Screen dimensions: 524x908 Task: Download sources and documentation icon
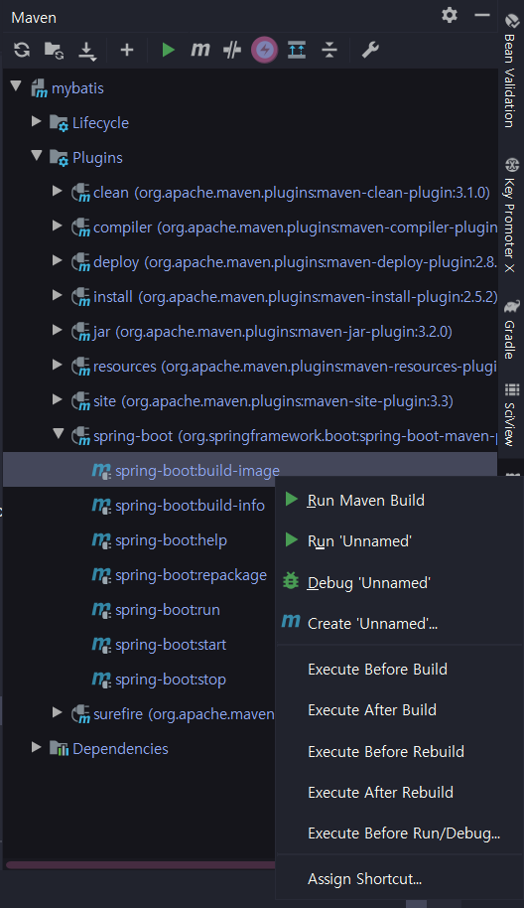87,51
